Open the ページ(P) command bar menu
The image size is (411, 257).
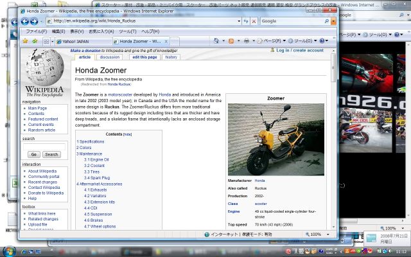(272, 41)
